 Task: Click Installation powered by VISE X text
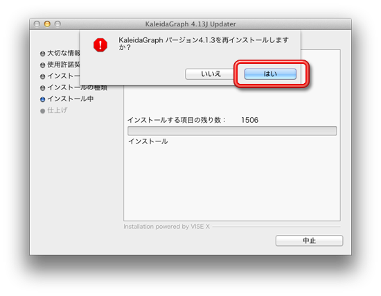click(166, 227)
